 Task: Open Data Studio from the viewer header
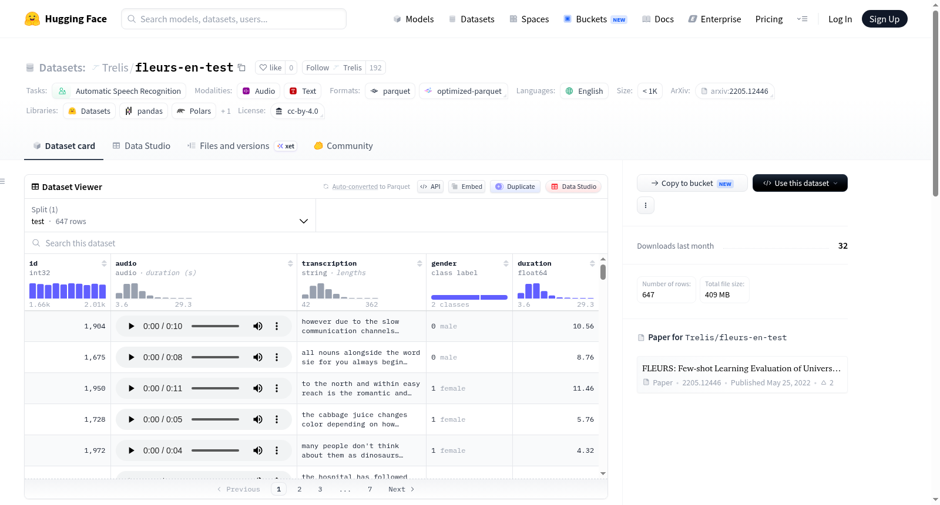coord(573,187)
